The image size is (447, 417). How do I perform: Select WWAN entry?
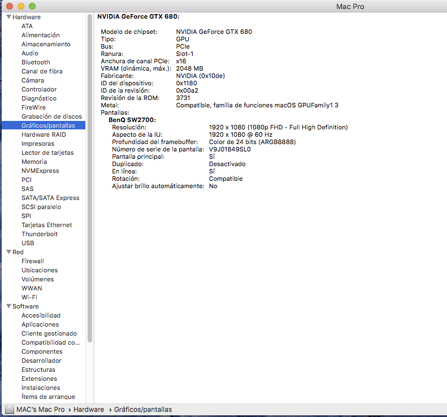tap(32, 288)
